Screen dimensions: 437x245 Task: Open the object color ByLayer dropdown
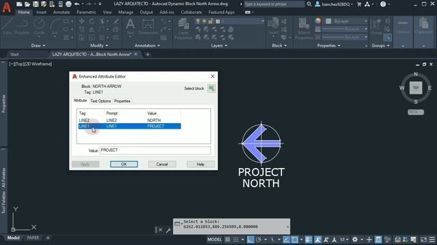point(347,21)
